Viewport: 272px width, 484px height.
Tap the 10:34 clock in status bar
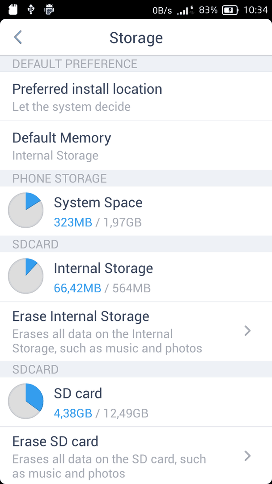pyautogui.click(x=255, y=10)
